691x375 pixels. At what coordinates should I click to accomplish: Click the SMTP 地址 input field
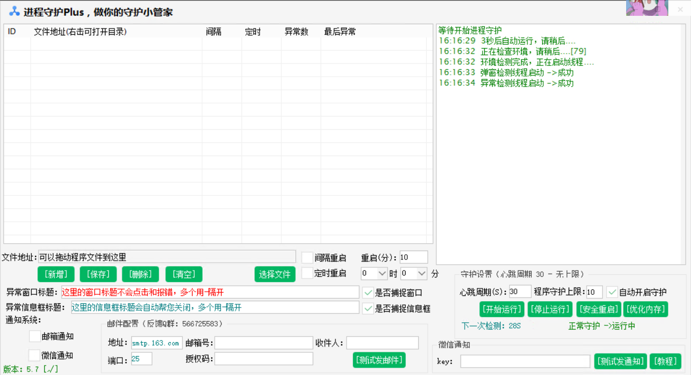pos(157,343)
